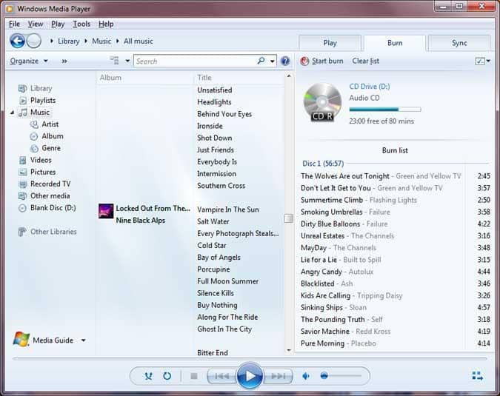Click the Music note icon in the navigation pane

point(23,113)
